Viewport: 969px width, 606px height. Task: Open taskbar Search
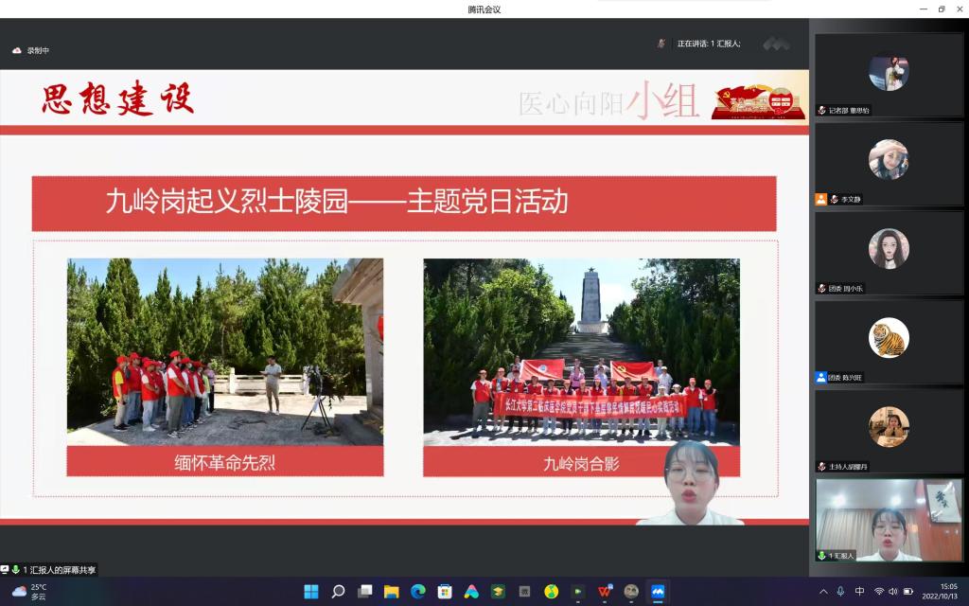point(338,592)
